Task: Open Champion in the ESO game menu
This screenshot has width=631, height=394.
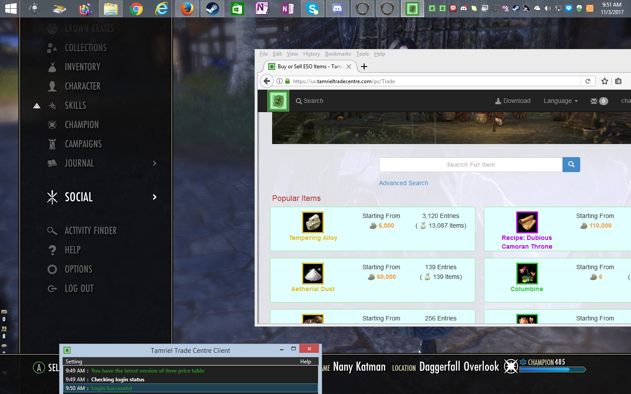Action: coord(82,125)
